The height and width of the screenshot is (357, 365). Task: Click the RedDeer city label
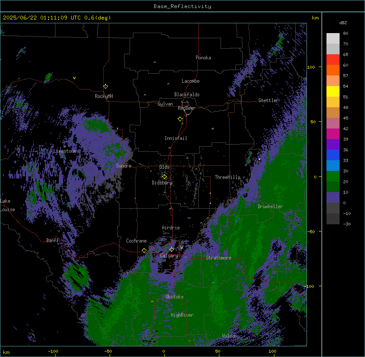pyautogui.click(x=187, y=108)
